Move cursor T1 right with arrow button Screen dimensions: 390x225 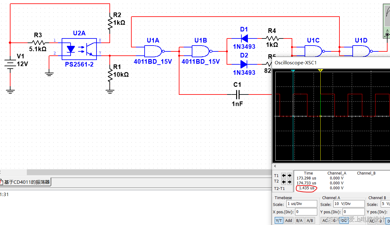click(289, 175)
